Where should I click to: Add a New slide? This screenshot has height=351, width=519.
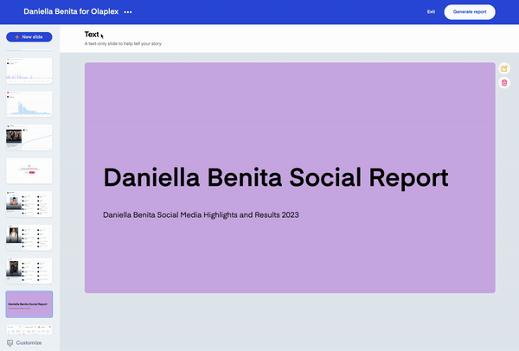coord(29,37)
